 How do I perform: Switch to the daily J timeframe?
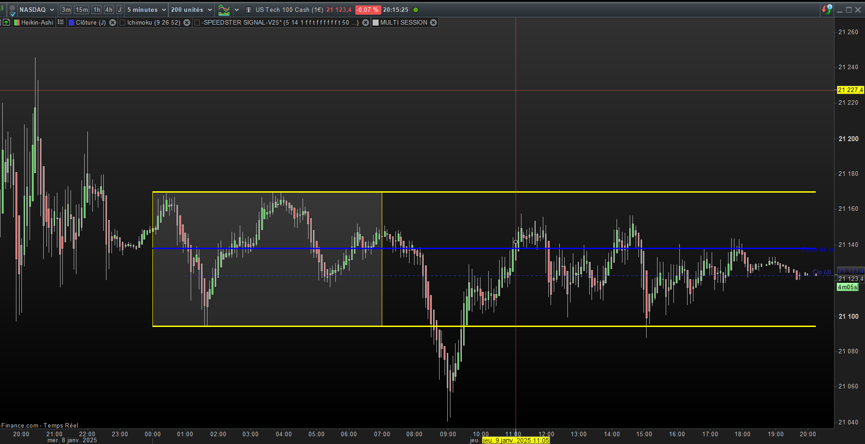(119, 10)
